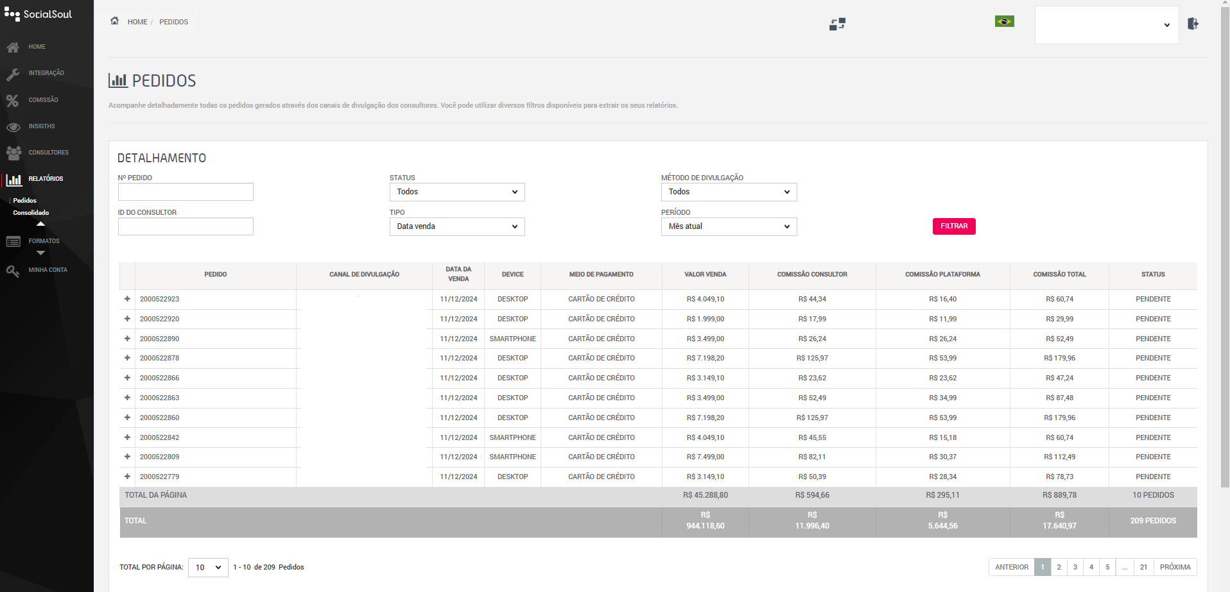Select the Pedidos submenu item
Image resolution: width=1230 pixels, height=592 pixels.
tap(24, 201)
